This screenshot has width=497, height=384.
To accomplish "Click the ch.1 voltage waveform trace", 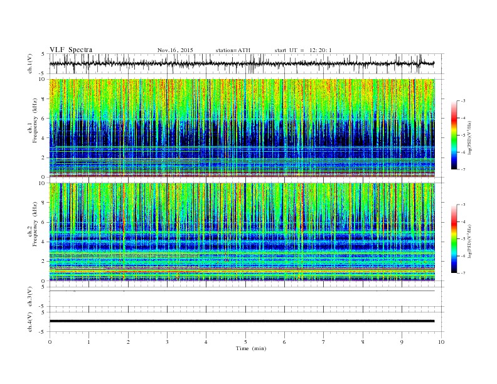I will point(242,63).
